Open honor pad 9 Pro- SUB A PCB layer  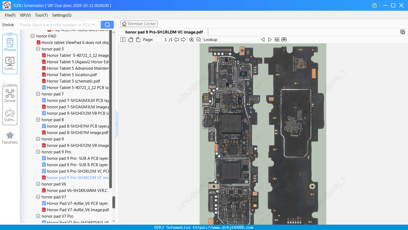[x=75, y=158]
